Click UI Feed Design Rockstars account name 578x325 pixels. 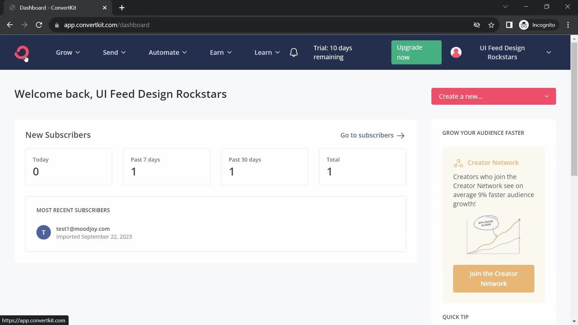coord(502,52)
